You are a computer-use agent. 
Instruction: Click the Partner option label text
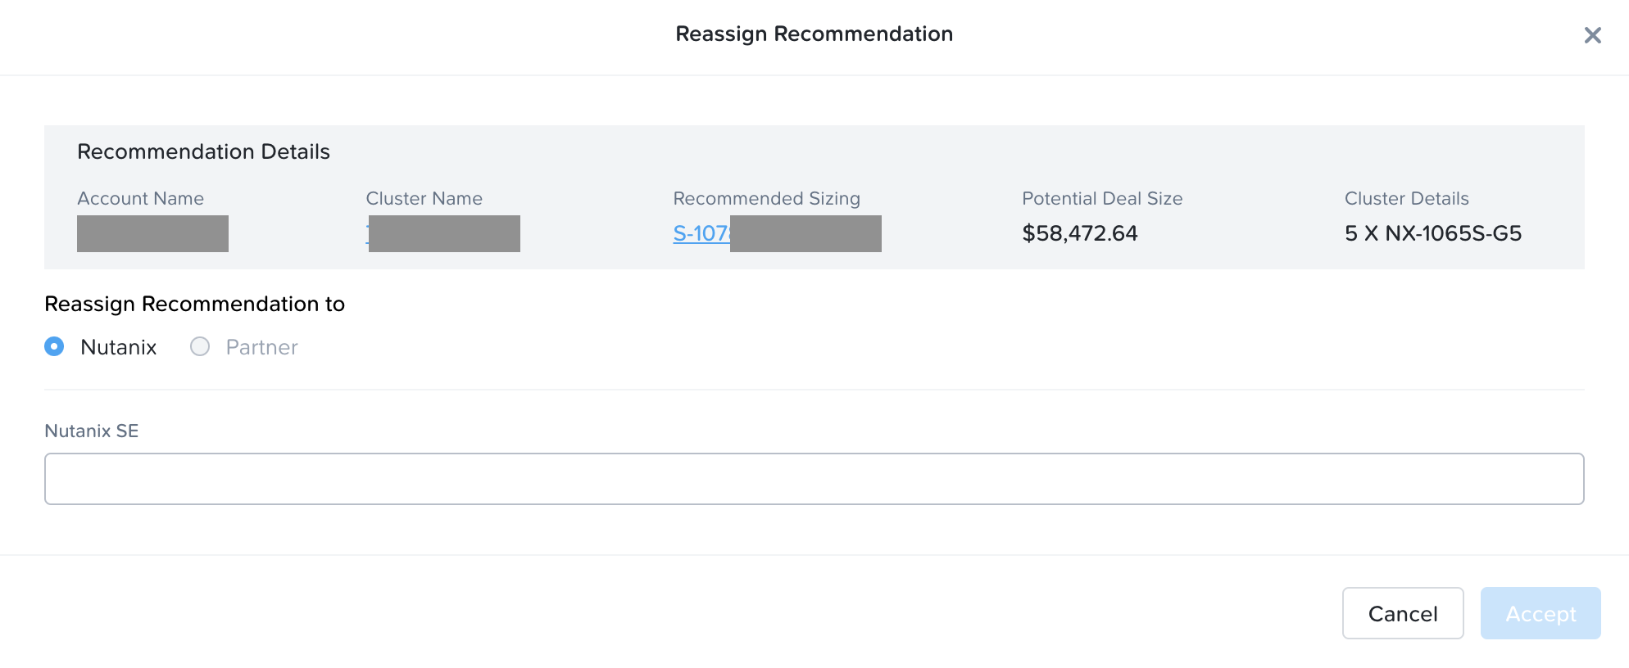point(261,347)
